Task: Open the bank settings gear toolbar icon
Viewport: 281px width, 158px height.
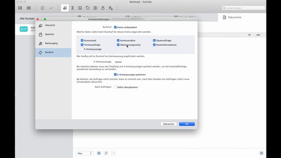Action: pos(111,8)
